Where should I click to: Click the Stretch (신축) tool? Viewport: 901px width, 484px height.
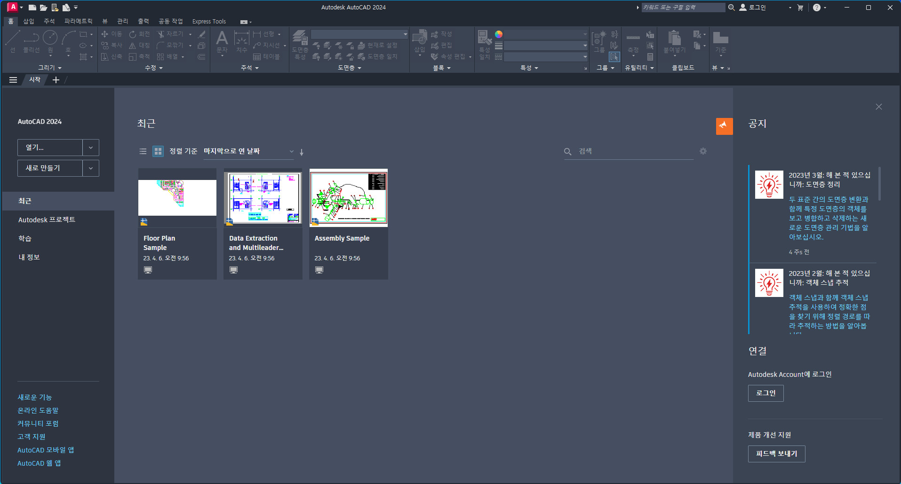click(112, 56)
